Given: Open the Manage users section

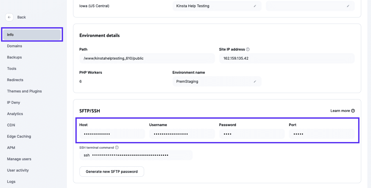Looking at the screenshot, I should click(19, 159).
